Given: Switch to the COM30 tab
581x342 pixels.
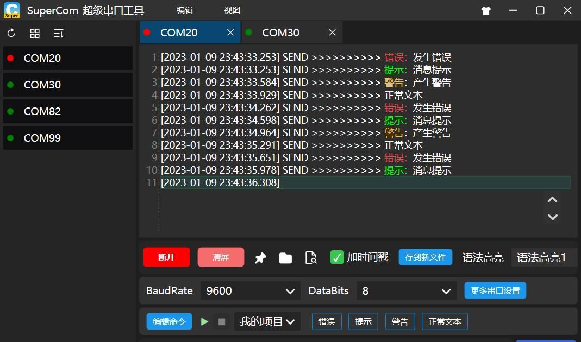Looking at the screenshot, I should coord(280,33).
